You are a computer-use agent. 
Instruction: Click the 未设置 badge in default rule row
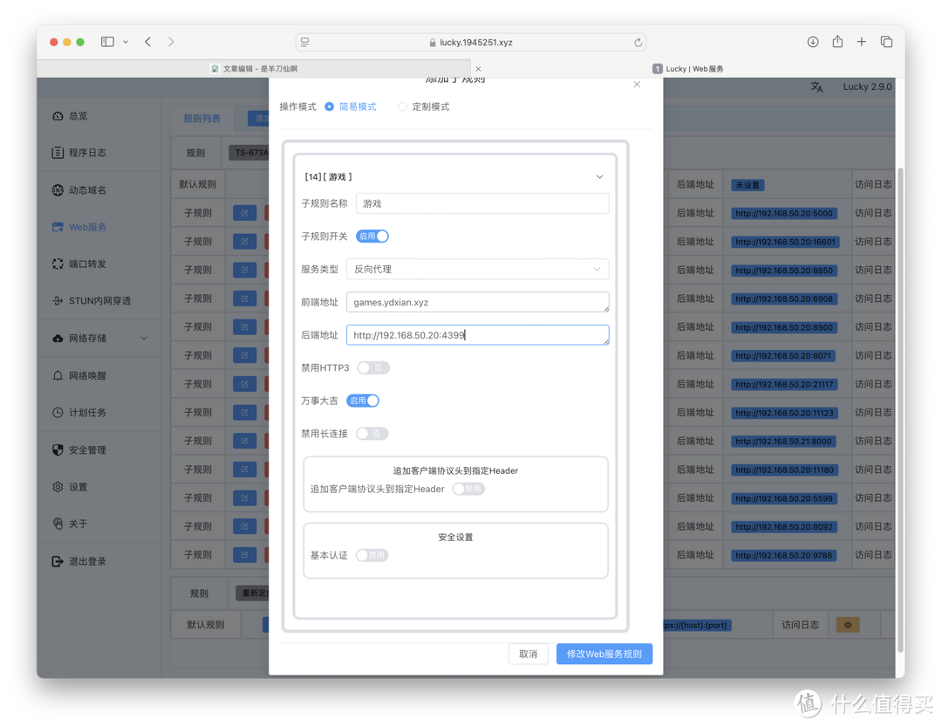tap(747, 185)
